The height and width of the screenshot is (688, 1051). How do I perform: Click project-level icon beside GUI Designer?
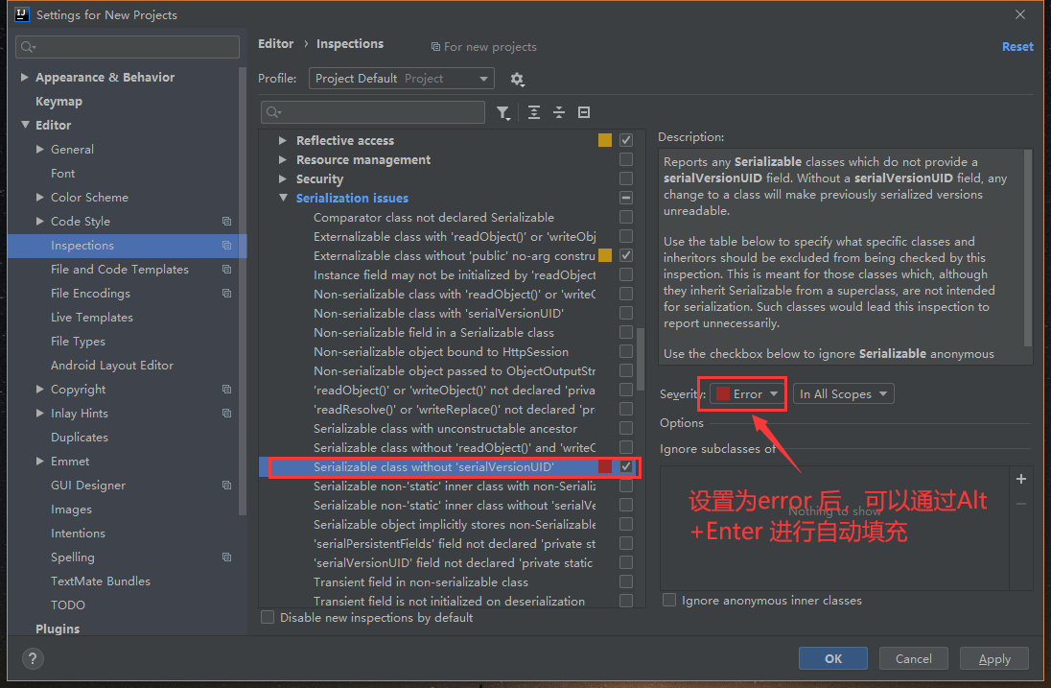click(226, 485)
